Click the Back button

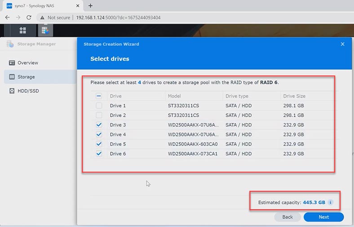tap(288, 217)
